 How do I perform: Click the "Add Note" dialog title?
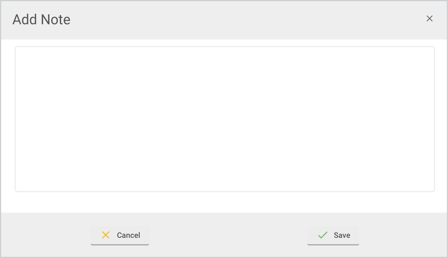coord(41,20)
